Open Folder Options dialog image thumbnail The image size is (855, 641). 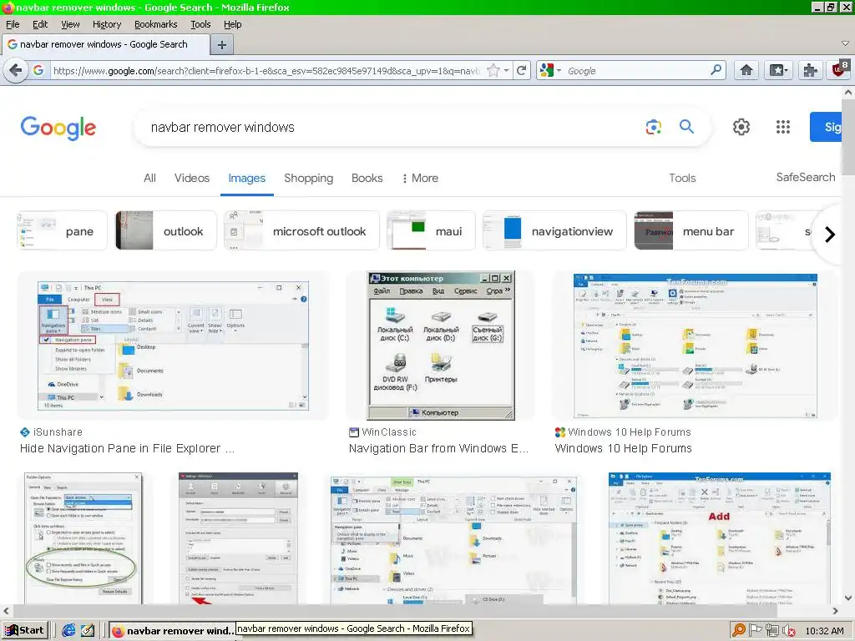[83, 538]
